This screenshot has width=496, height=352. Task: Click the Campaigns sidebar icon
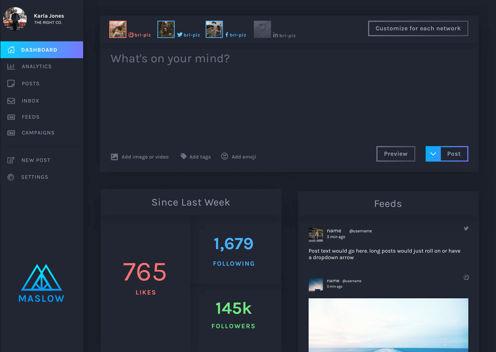(x=11, y=133)
